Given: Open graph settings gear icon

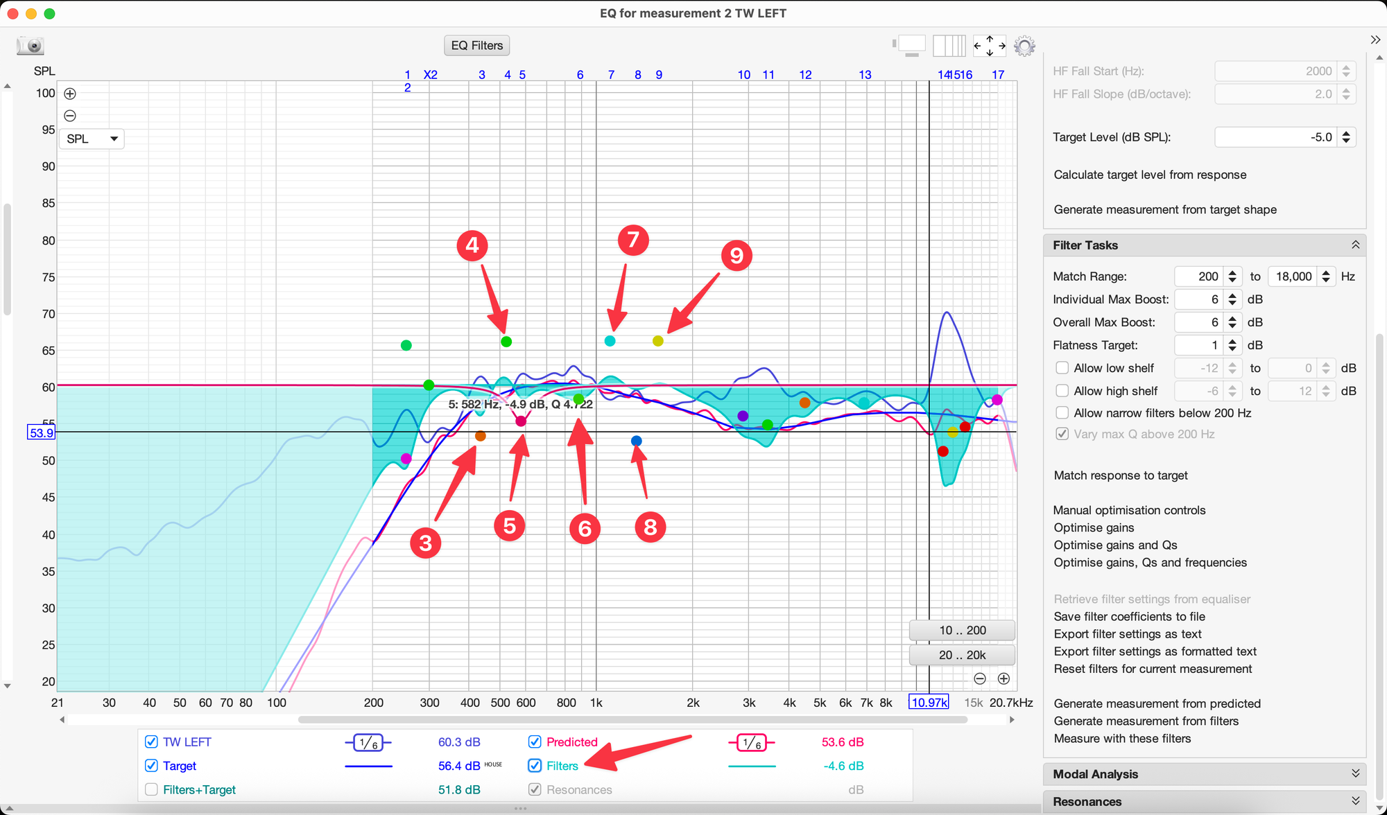Looking at the screenshot, I should (x=1024, y=46).
